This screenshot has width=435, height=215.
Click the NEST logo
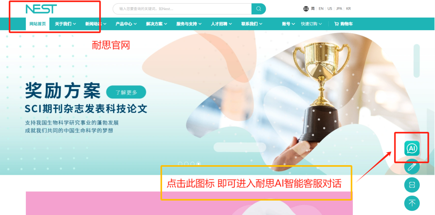41,9
